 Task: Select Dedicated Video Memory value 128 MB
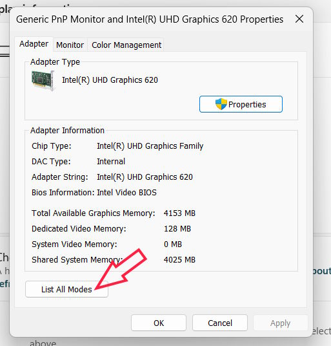177,228
